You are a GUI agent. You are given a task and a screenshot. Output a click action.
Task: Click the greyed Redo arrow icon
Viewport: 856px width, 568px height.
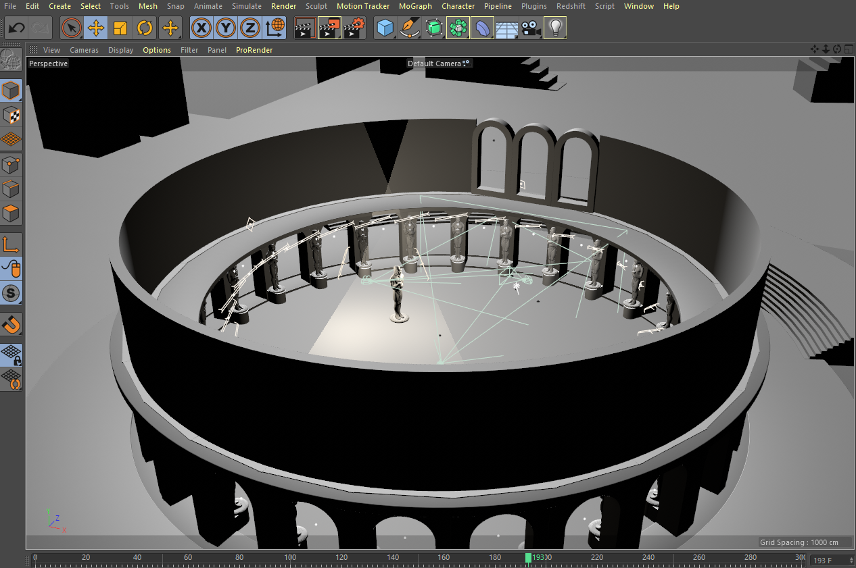click(x=41, y=28)
